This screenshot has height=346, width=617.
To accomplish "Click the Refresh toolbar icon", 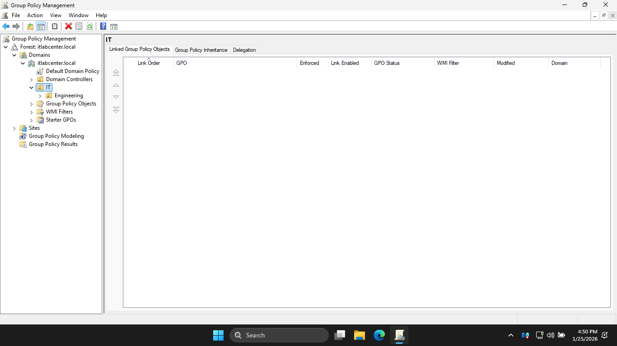I will 90,27.
